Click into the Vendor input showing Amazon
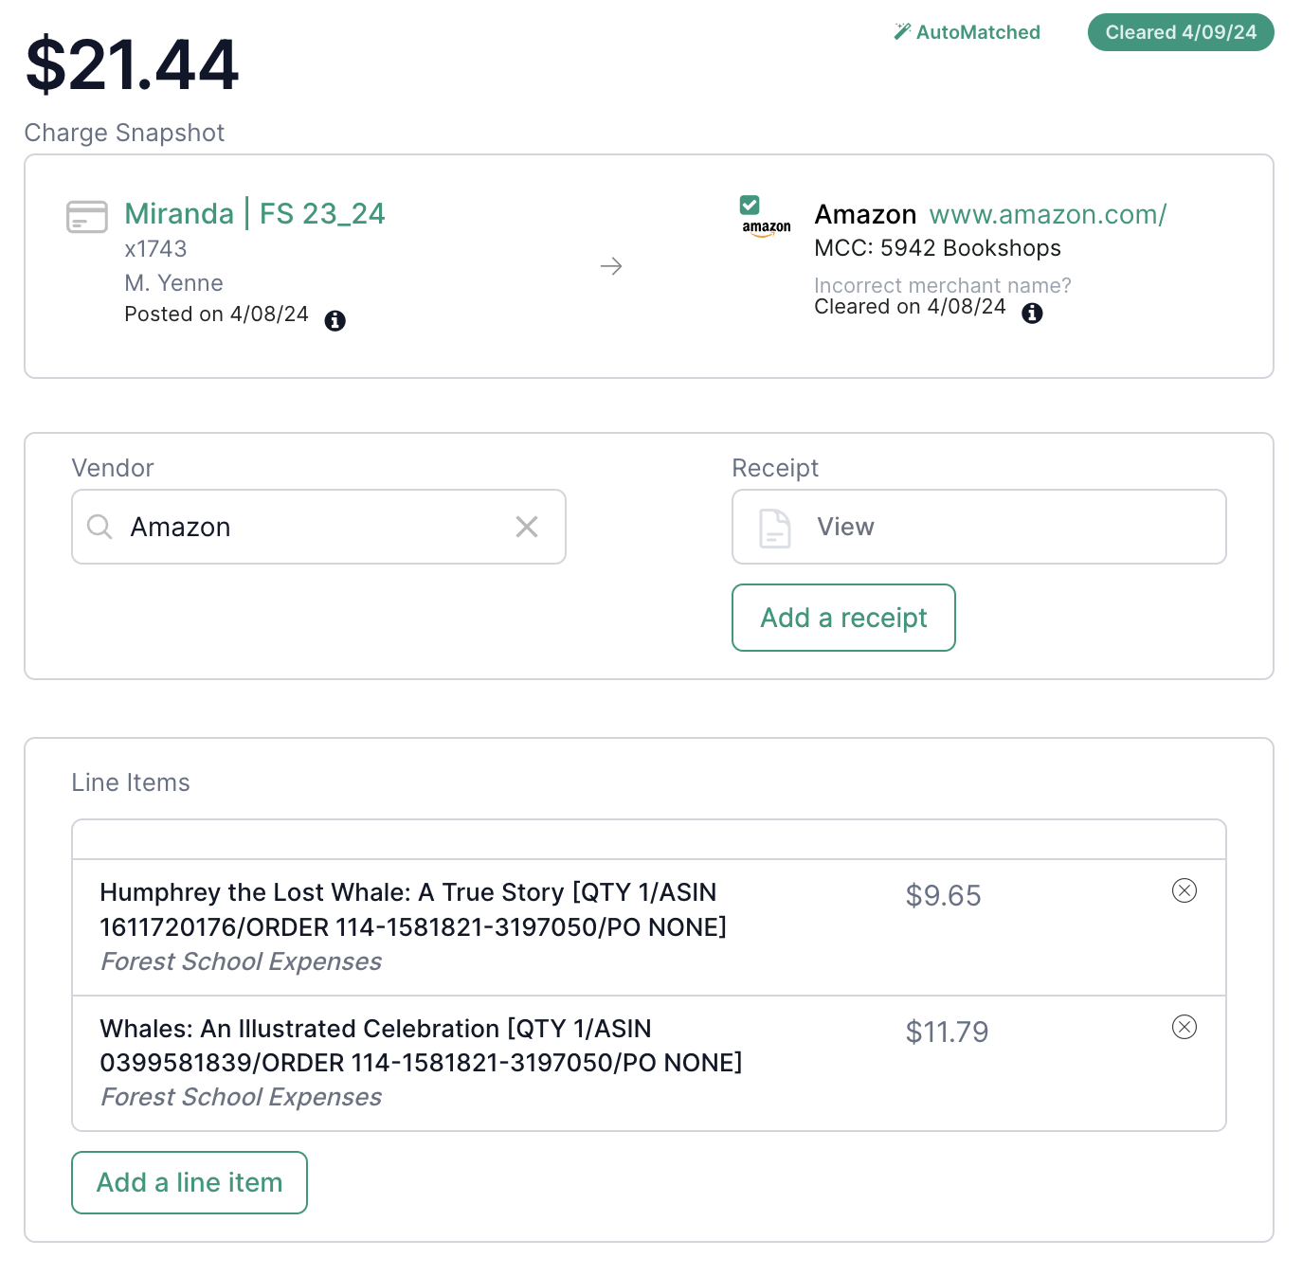Image resolution: width=1302 pixels, height=1275 pixels. (x=318, y=527)
